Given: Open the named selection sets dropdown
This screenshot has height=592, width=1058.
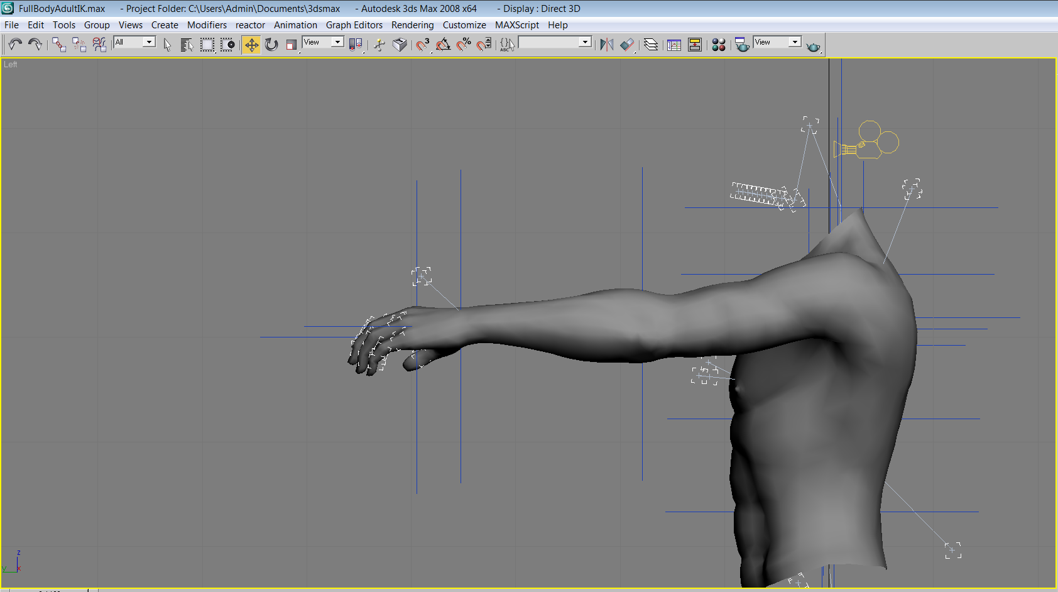Looking at the screenshot, I should pyautogui.click(x=585, y=42).
